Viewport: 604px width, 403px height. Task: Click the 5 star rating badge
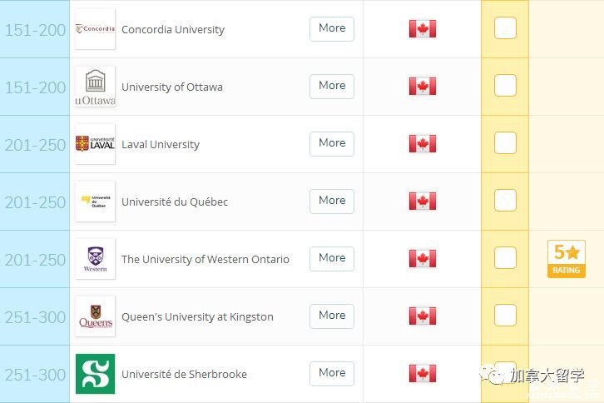(567, 259)
